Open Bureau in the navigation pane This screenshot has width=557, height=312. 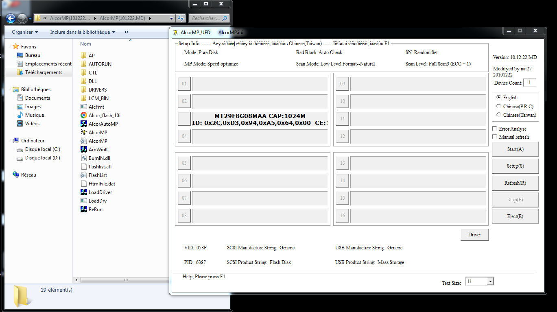pyautogui.click(x=33, y=55)
